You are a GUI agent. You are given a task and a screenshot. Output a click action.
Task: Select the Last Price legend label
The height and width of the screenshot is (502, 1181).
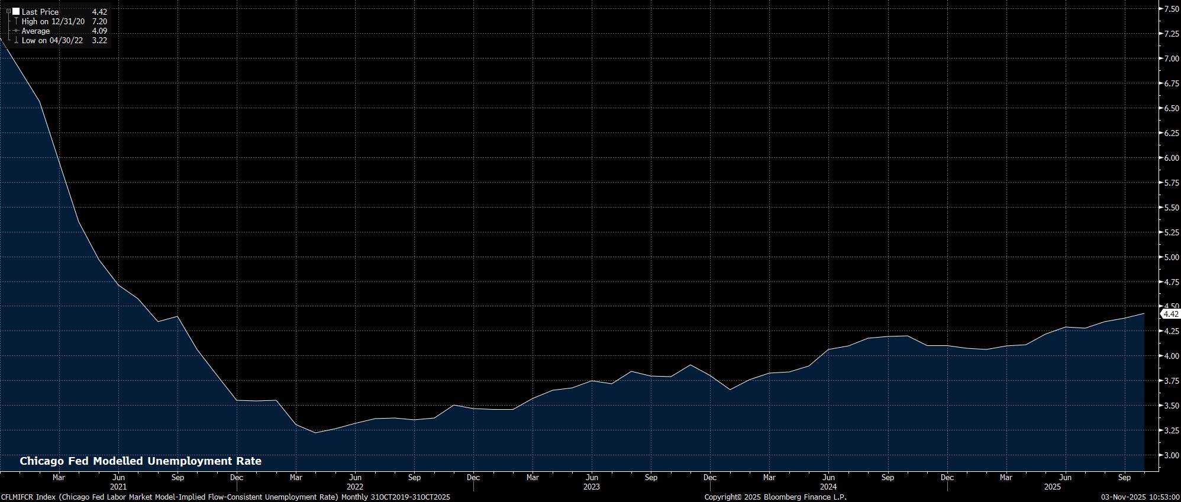[x=40, y=12]
